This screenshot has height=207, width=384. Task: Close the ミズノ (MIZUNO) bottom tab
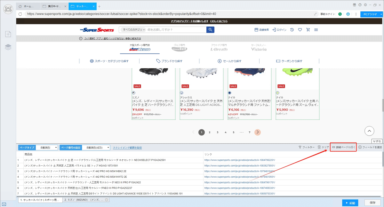click(107, 200)
